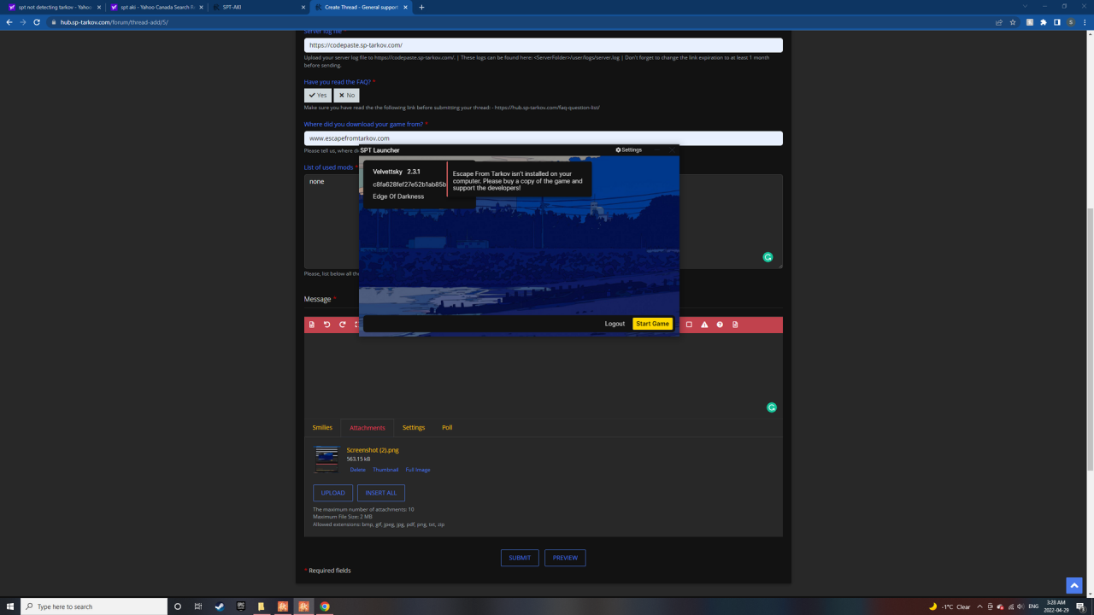The image size is (1094, 615).
Task: Open the notification center icon
Action: [x=1080, y=606]
